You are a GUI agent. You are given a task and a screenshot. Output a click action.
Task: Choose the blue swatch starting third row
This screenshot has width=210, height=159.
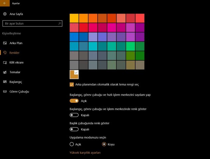(74, 37)
